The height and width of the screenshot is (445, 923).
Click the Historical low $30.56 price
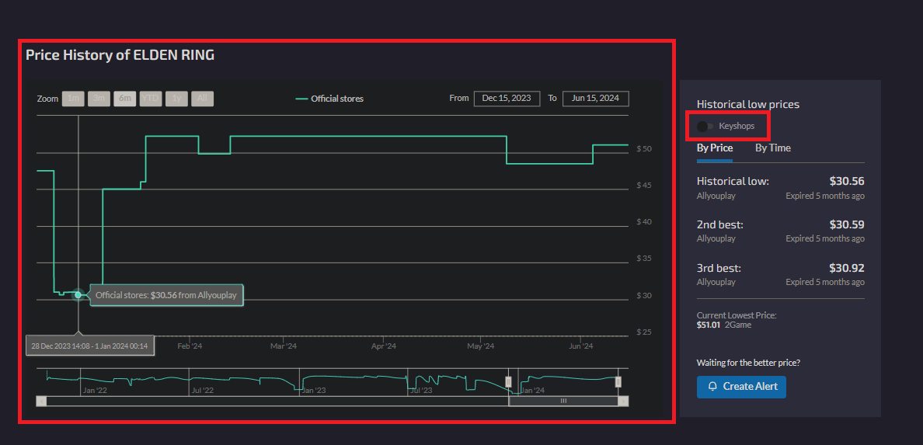847,181
